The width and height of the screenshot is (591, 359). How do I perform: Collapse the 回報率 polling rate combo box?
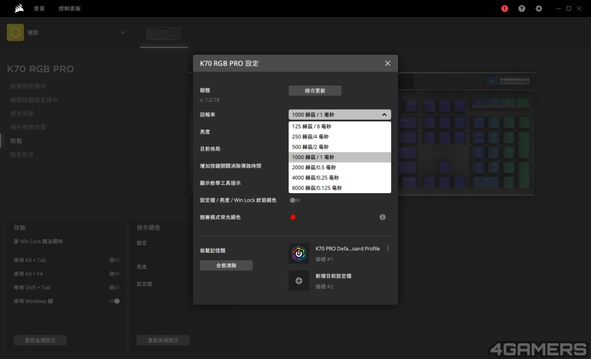tap(340, 115)
